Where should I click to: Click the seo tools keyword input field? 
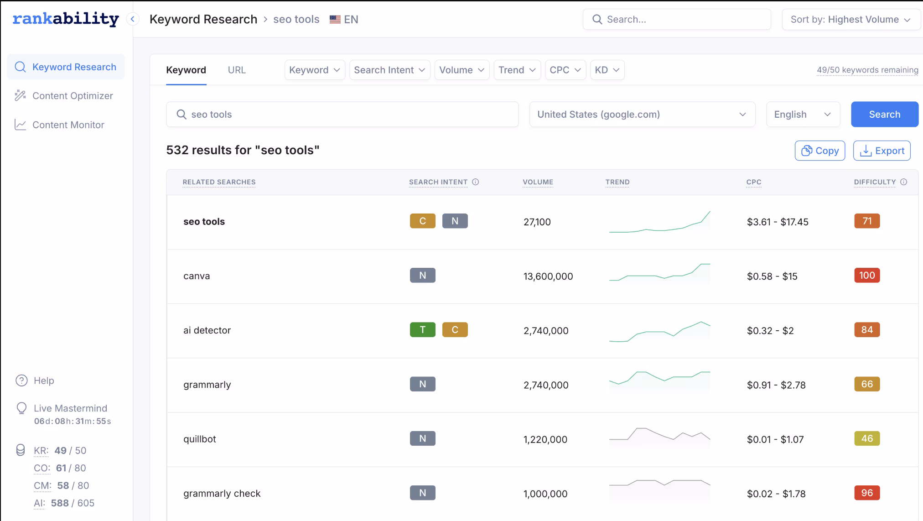(342, 115)
